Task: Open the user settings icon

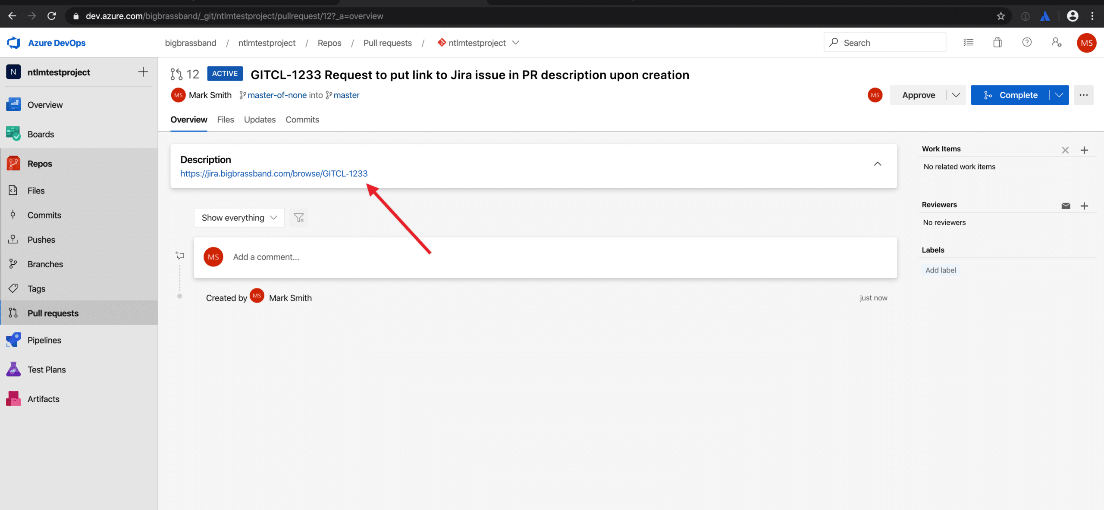Action: coord(1057,42)
